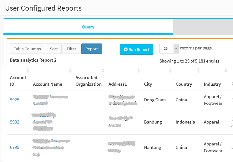Open account ID 5932 link

tap(15, 122)
